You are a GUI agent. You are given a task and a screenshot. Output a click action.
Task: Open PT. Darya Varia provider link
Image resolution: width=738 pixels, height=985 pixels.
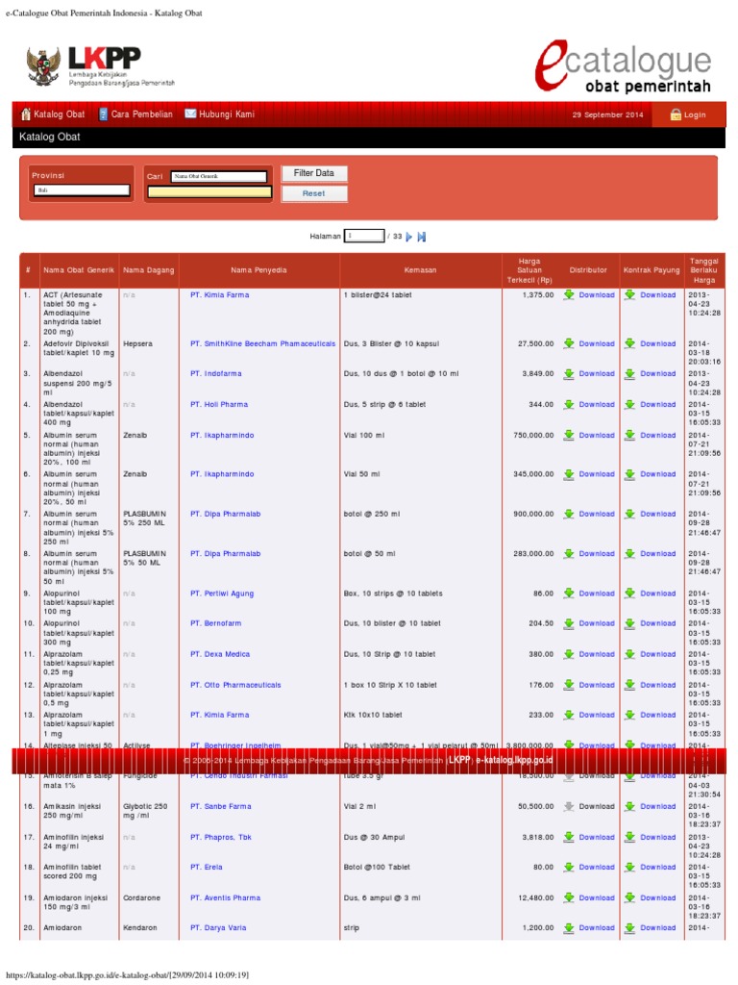point(218,928)
